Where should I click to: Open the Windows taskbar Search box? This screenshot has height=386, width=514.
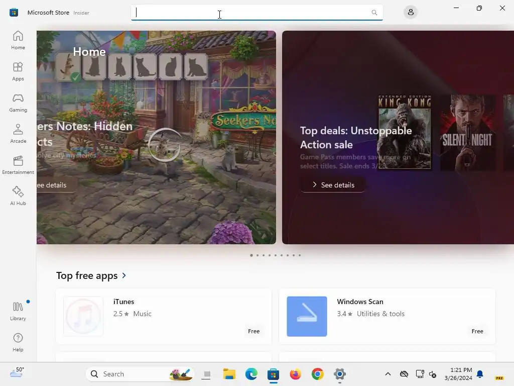[141, 374]
